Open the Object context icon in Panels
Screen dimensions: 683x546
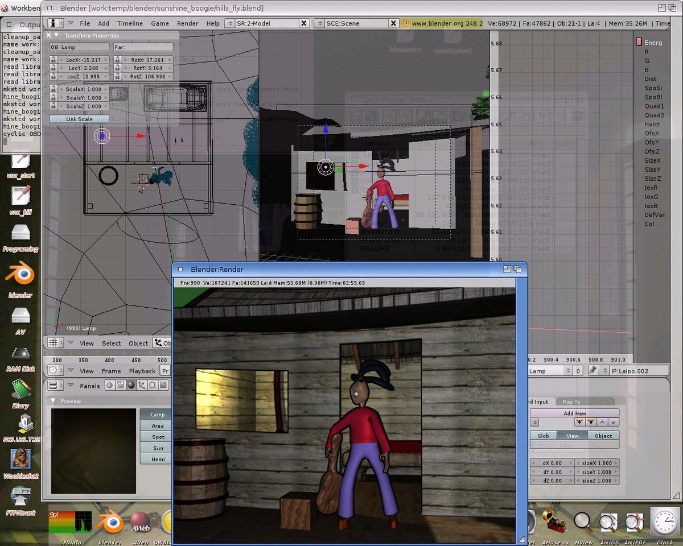[x=141, y=385]
